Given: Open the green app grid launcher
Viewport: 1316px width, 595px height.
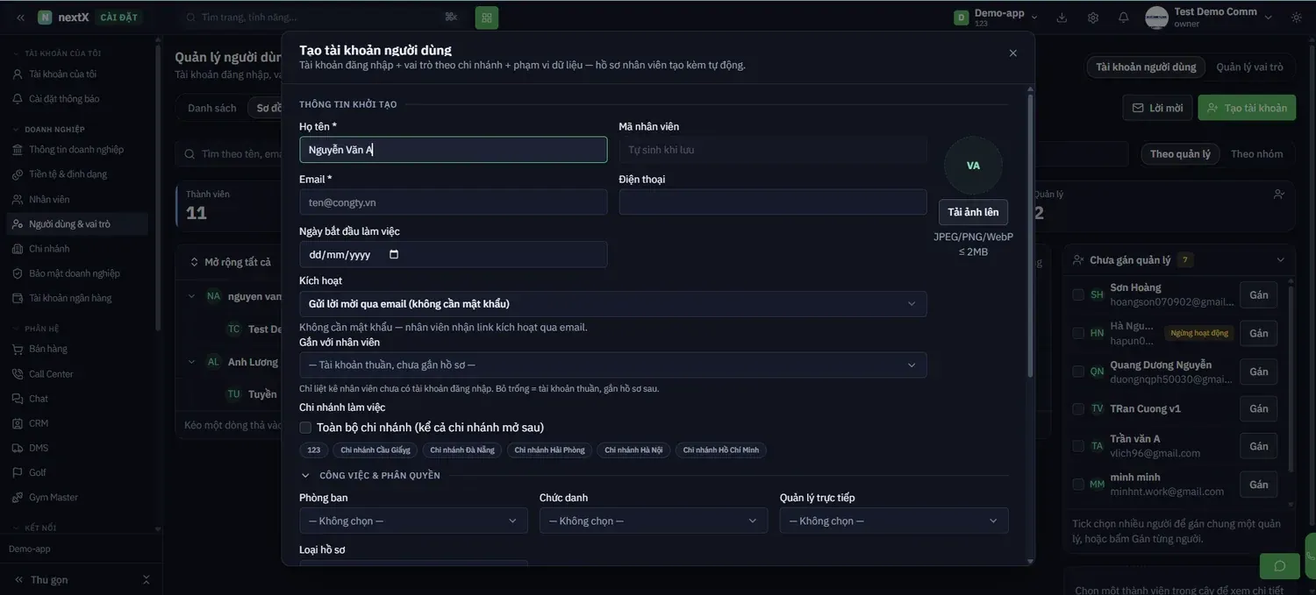Looking at the screenshot, I should pyautogui.click(x=487, y=18).
